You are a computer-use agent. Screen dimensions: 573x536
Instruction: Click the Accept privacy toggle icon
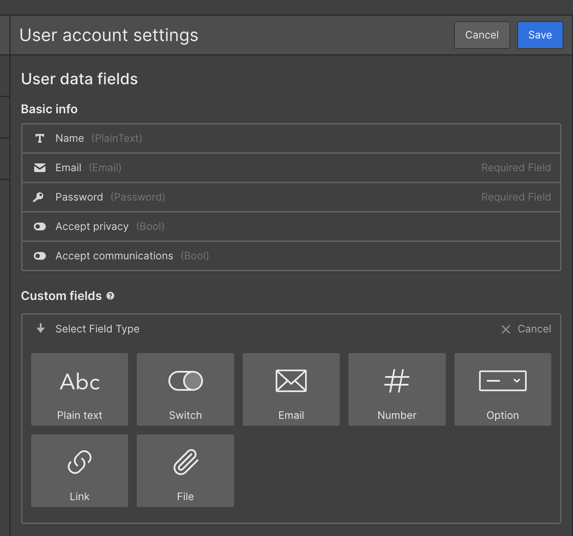(40, 227)
